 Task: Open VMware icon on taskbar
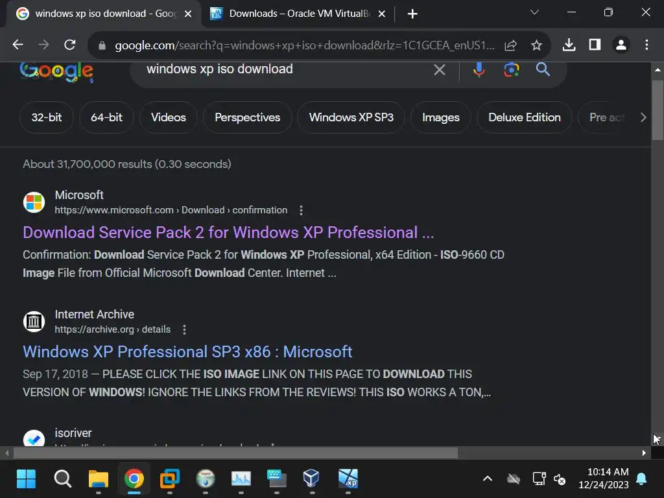pyautogui.click(x=169, y=479)
